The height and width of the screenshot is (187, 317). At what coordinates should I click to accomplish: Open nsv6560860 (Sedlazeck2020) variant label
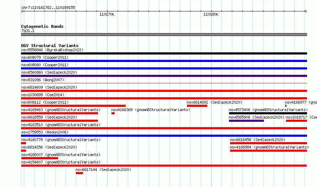point(49,72)
